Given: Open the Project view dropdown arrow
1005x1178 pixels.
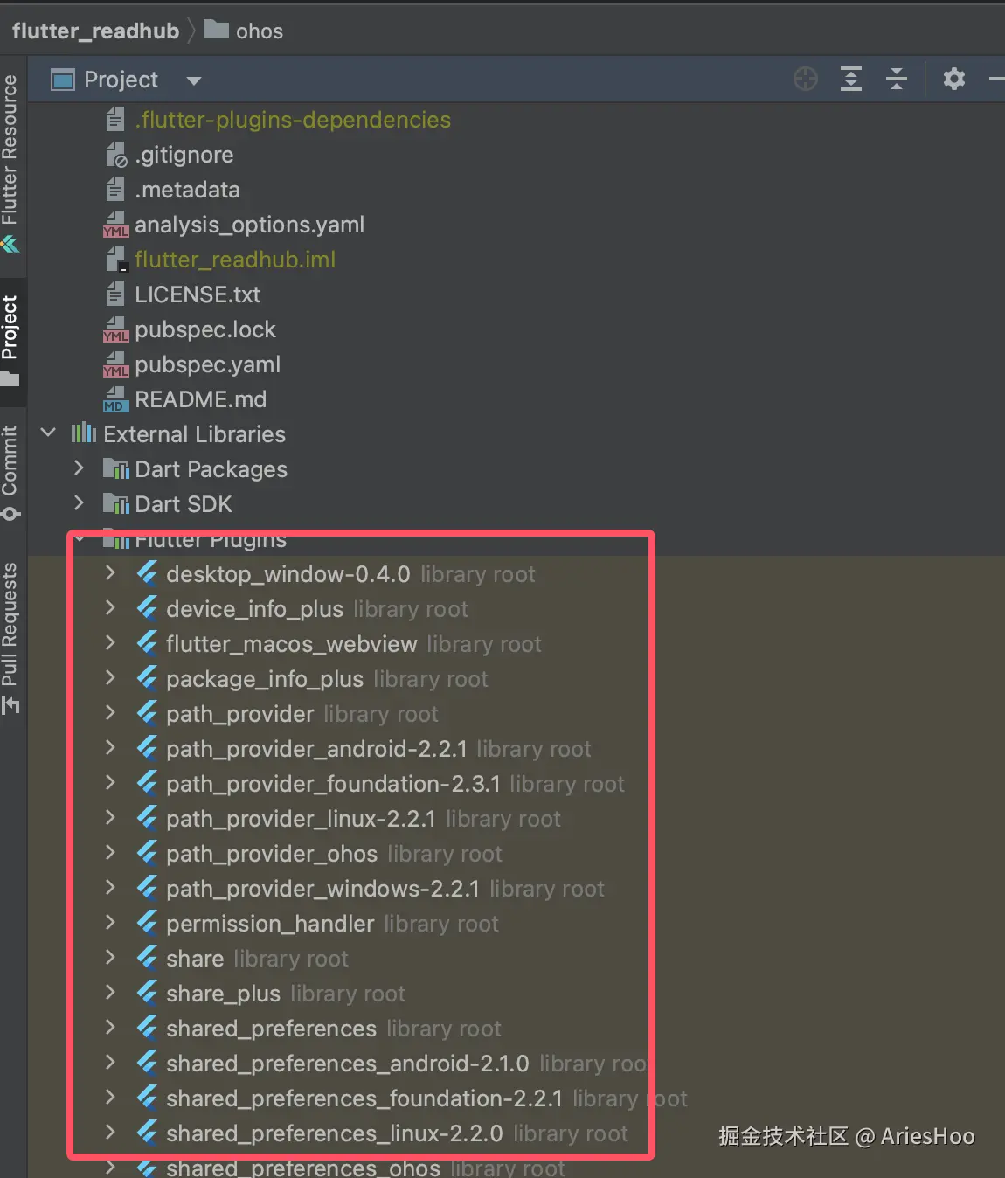Looking at the screenshot, I should pyautogui.click(x=194, y=81).
